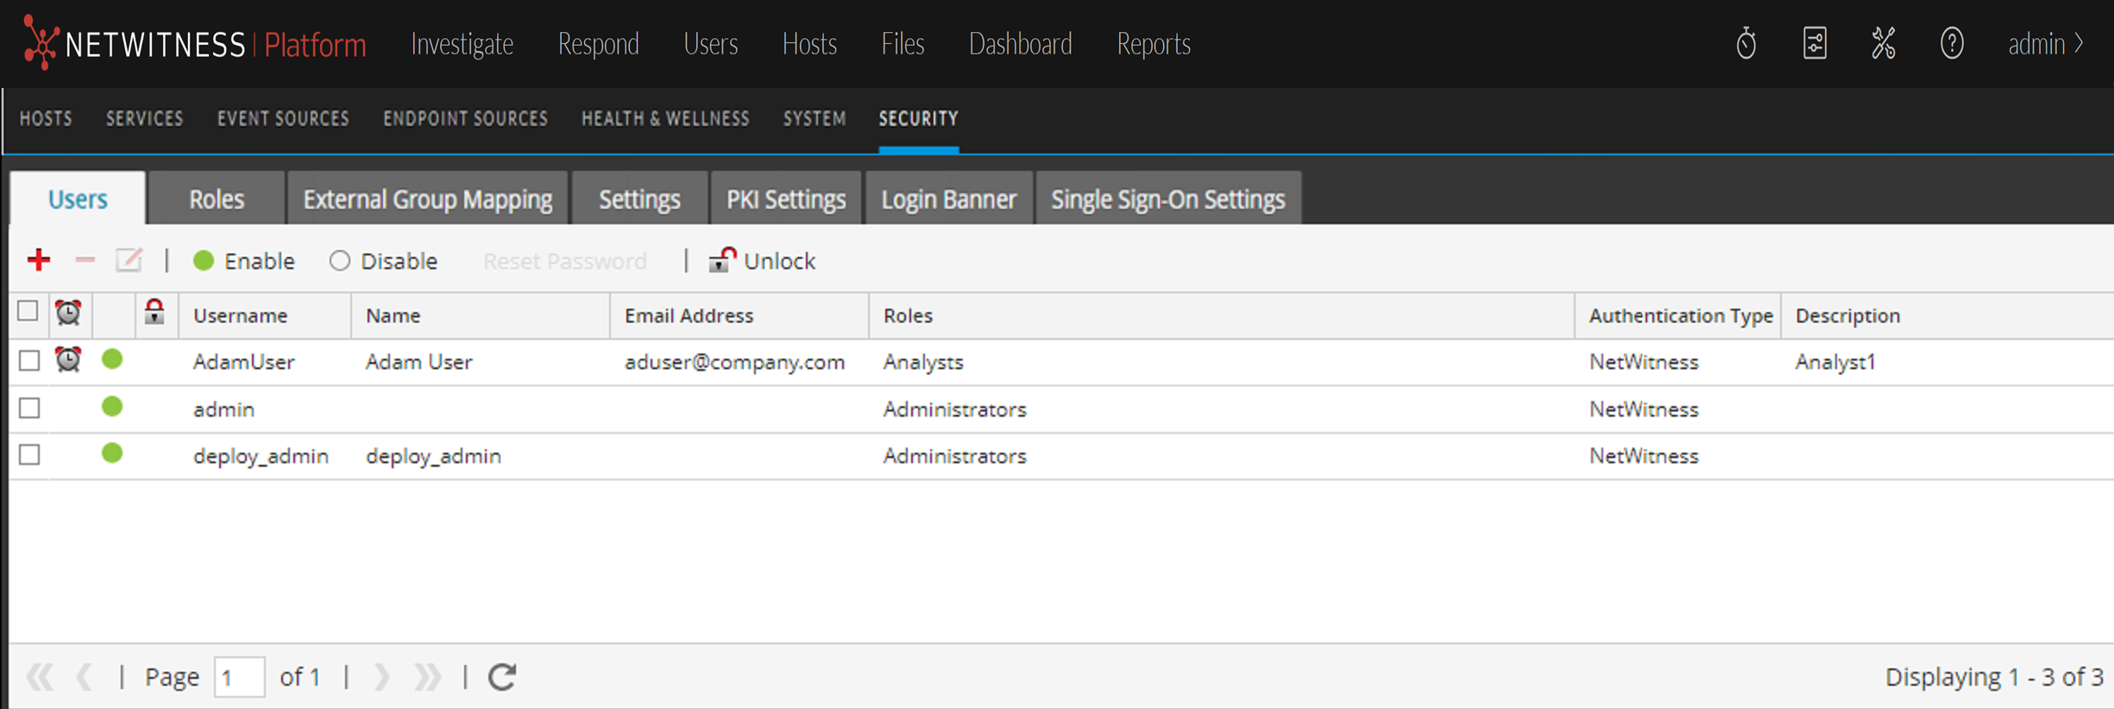Open the Single Sign-On Settings tab
Viewport: 2114px width, 709px height.
coord(1167,199)
